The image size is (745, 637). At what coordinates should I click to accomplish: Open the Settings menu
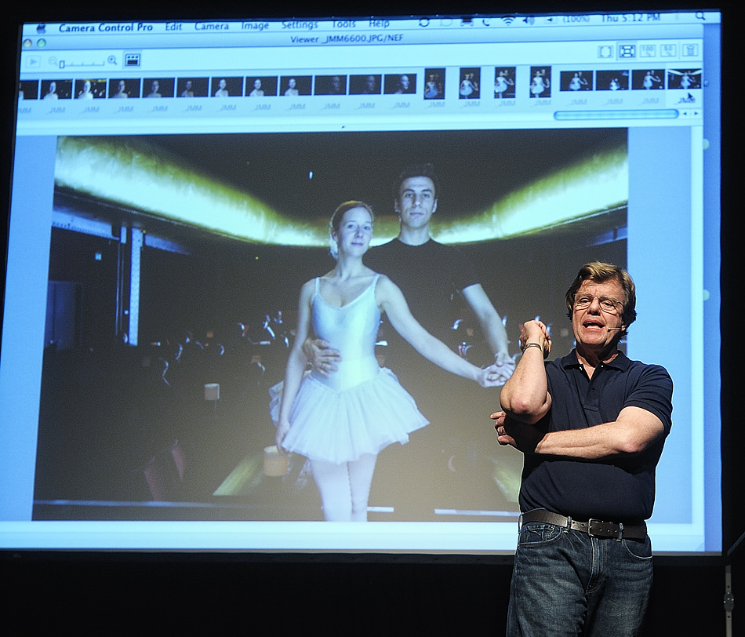(x=300, y=25)
